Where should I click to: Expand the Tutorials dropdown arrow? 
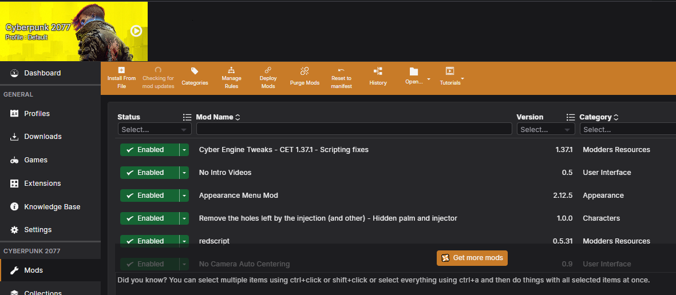pyautogui.click(x=462, y=79)
